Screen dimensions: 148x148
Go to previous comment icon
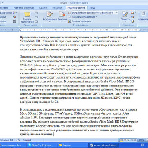click(37, 17)
